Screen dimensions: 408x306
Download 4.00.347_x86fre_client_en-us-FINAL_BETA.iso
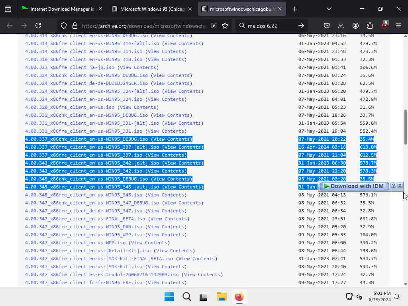(85, 219)
